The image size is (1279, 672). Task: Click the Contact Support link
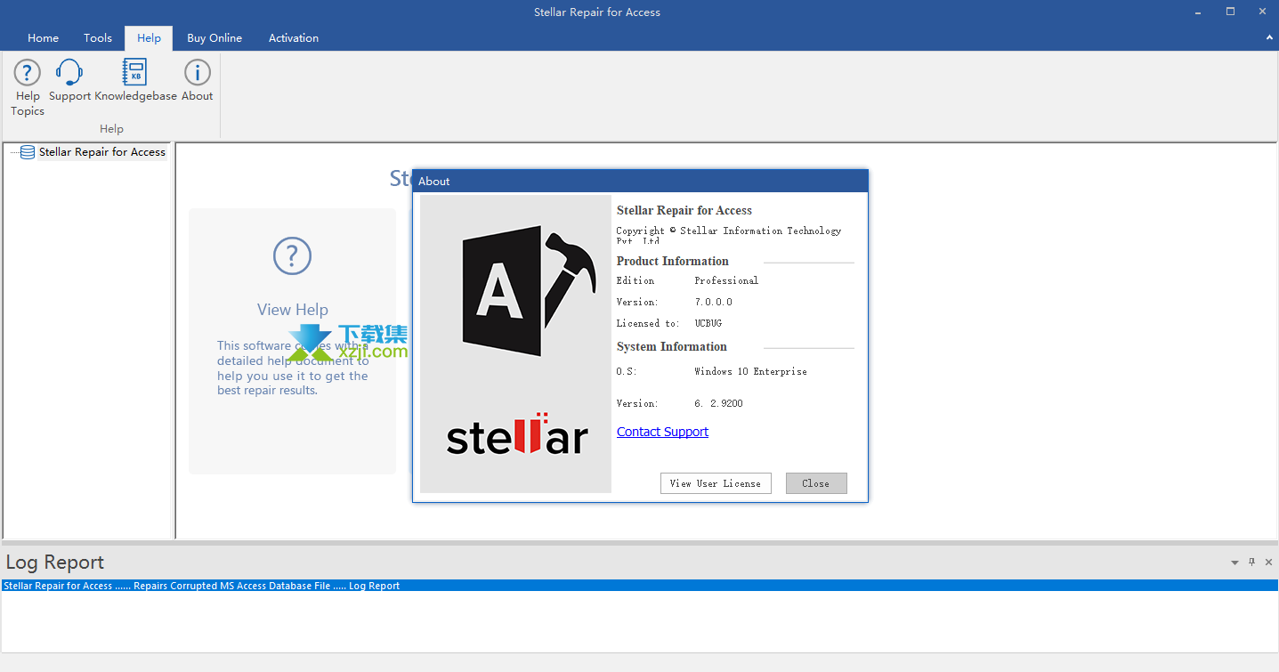pos(662,432)
